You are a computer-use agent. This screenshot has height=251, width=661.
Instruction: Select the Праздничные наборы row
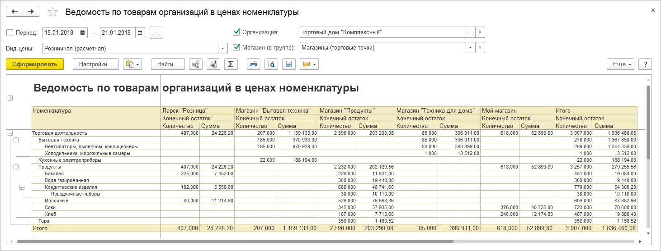[76, 194]
